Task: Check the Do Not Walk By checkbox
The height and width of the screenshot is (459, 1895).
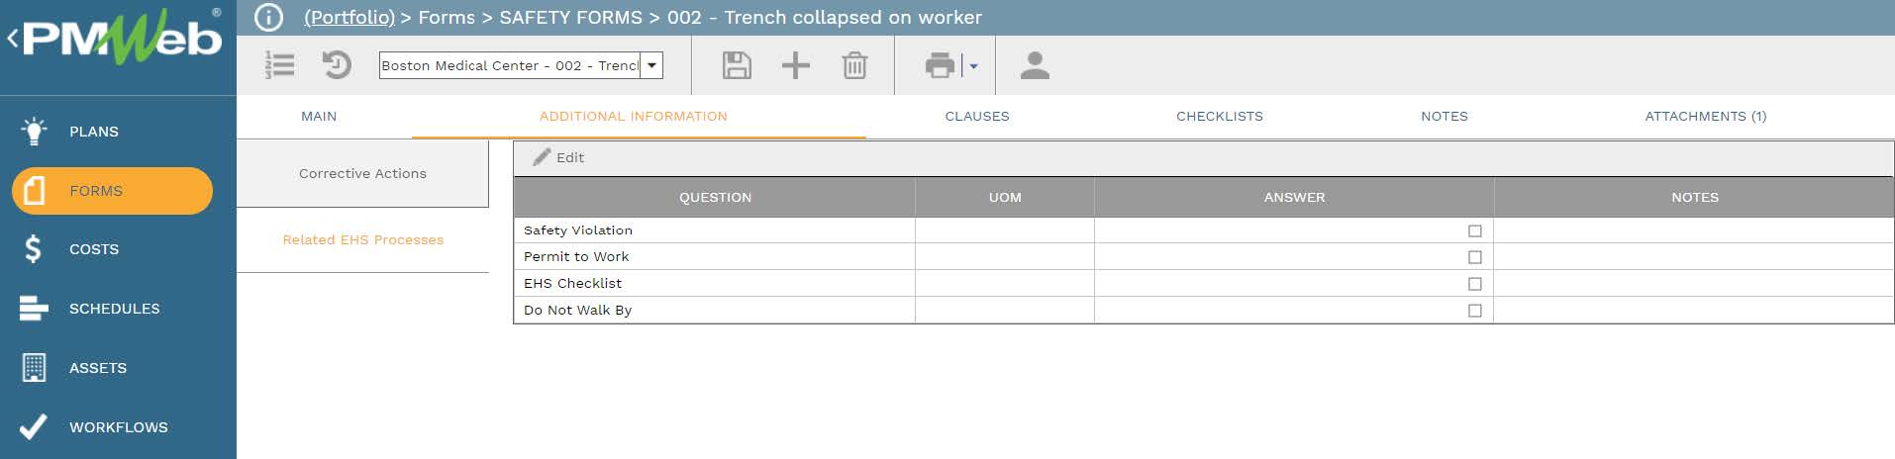Action: coord(1475,311)
